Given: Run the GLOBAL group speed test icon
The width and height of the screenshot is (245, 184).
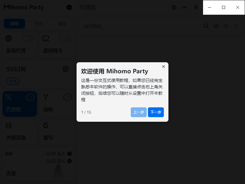Looking at the screenshot, I should [x=226, y=26].
